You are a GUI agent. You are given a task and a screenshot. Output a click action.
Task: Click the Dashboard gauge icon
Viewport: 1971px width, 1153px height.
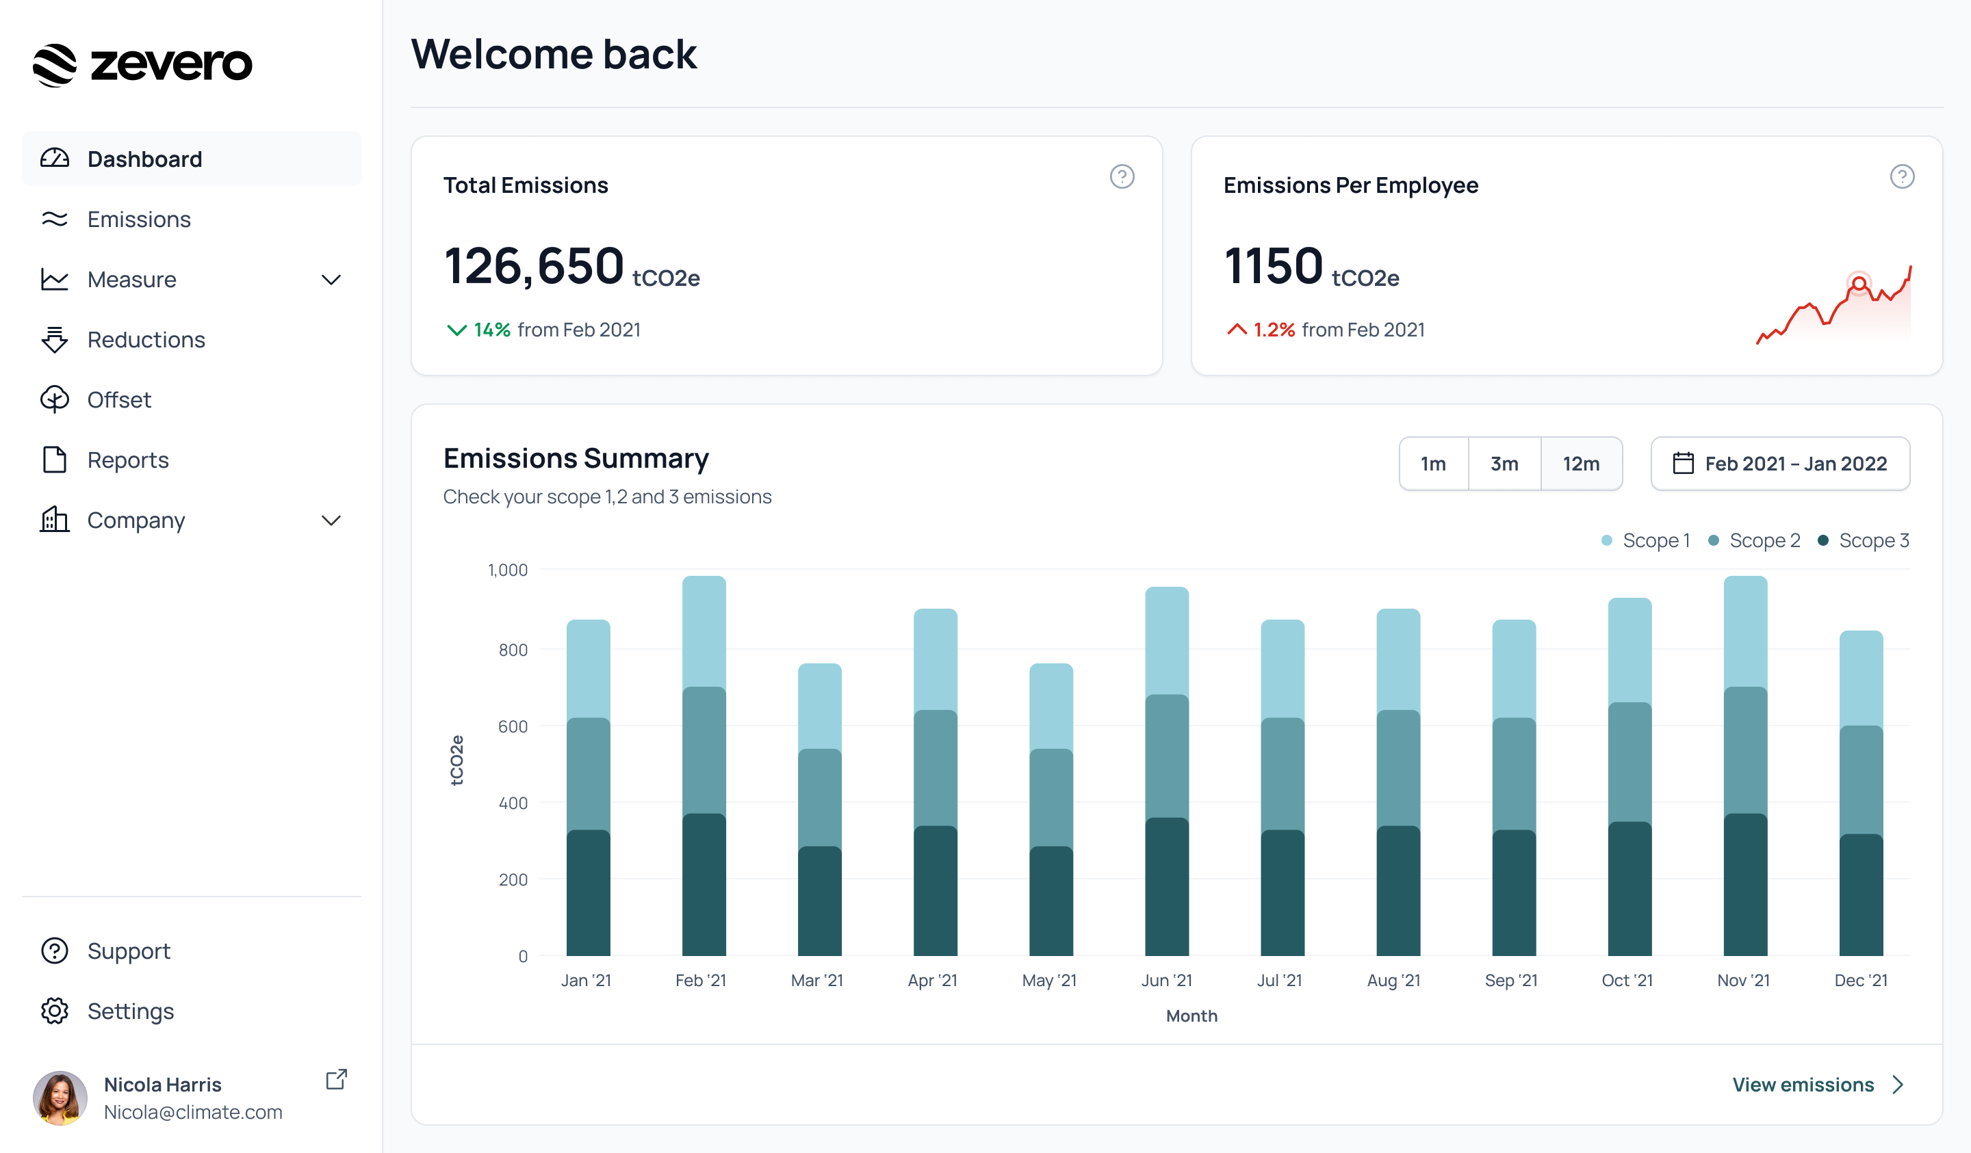click(x=55, y=159)
